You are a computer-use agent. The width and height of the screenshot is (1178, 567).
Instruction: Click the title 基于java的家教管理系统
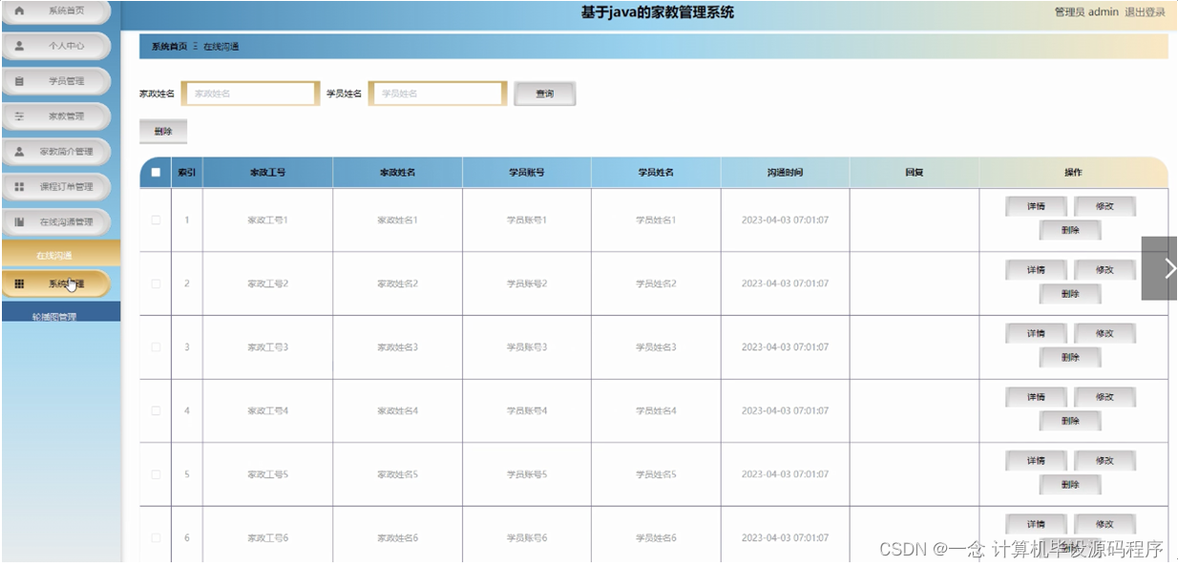[658, 12]
